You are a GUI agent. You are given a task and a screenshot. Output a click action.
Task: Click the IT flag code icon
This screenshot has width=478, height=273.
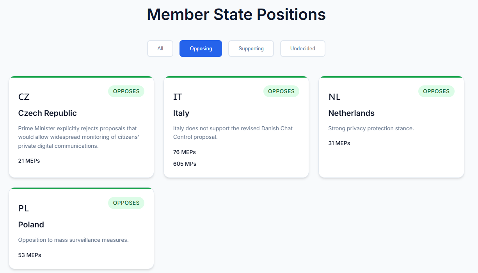178,97
